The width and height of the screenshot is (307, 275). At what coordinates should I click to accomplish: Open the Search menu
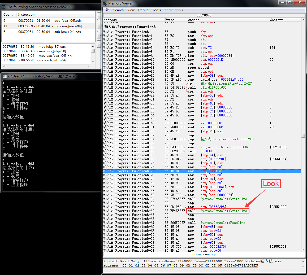pyautogui.click(x=118, y=10)
